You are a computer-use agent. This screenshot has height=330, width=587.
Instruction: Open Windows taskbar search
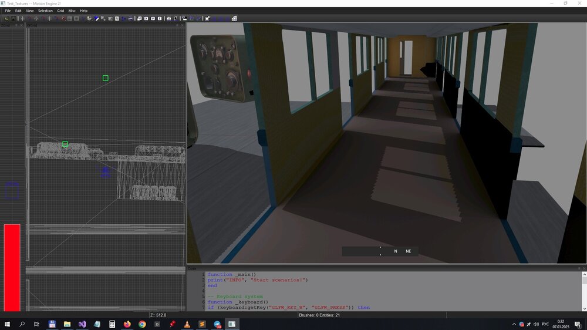22,324
